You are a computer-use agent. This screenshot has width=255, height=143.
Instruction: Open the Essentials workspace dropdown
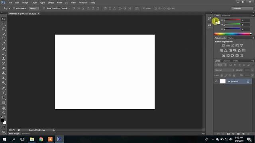pyautogui.click(x=242, y=8)
